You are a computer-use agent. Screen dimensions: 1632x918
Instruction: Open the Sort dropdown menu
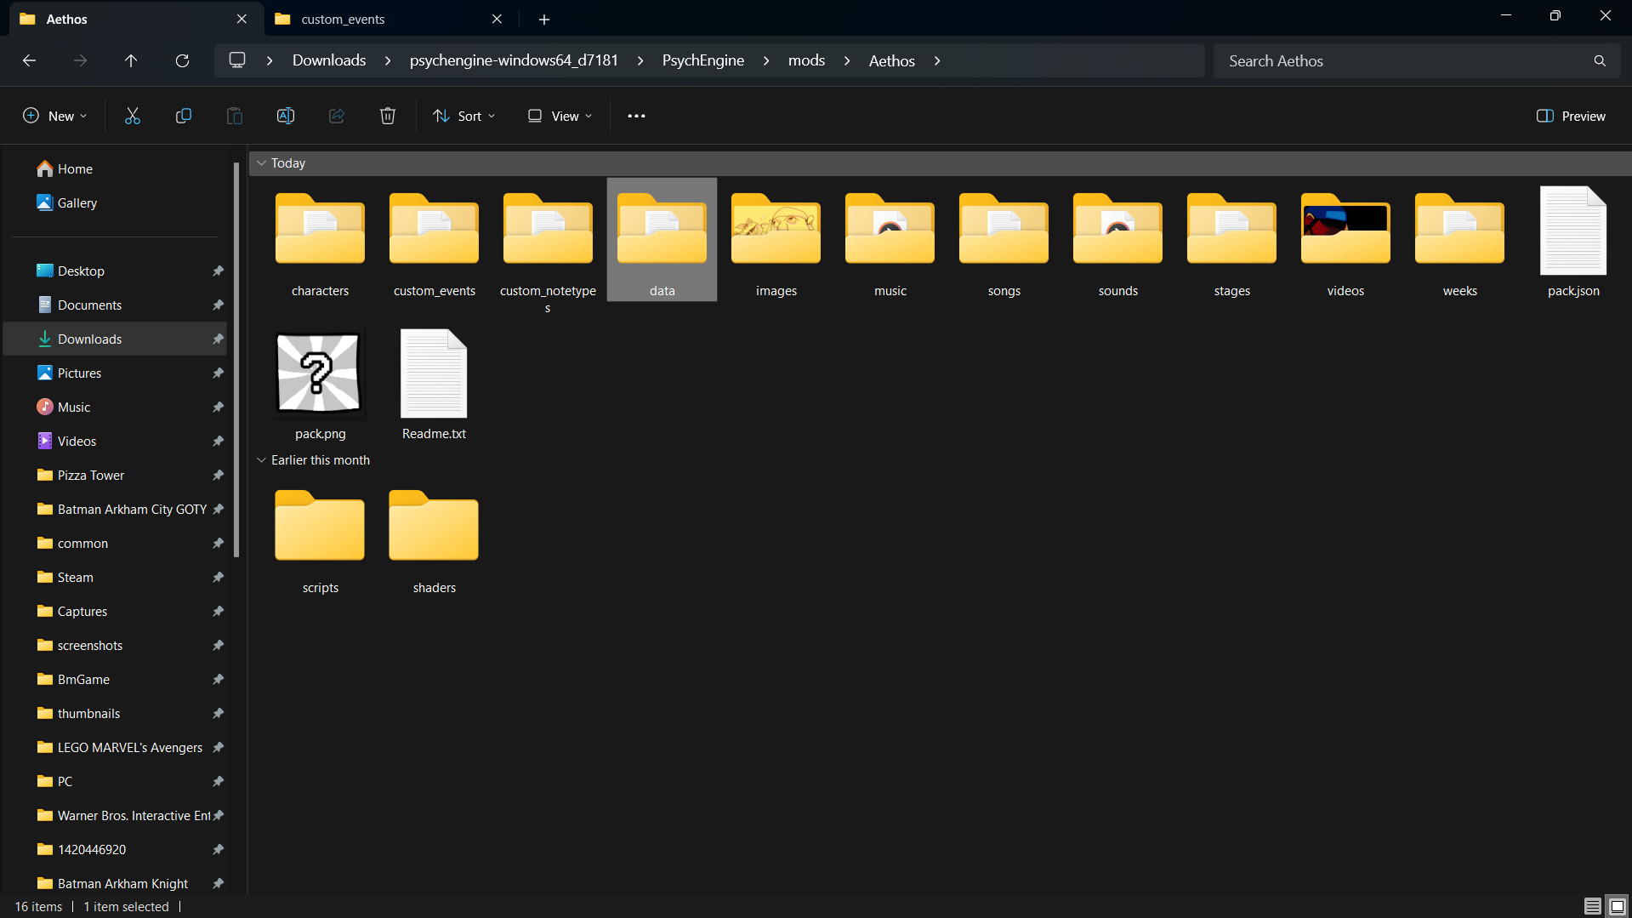coord(463,116)
